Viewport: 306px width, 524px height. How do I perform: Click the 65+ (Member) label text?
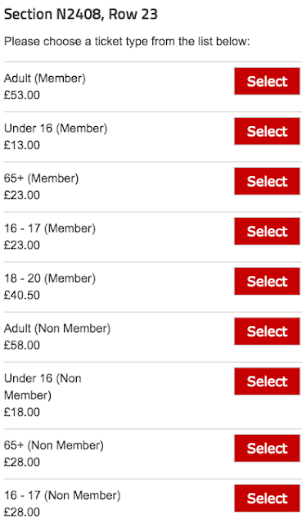[x=41, y=178]
